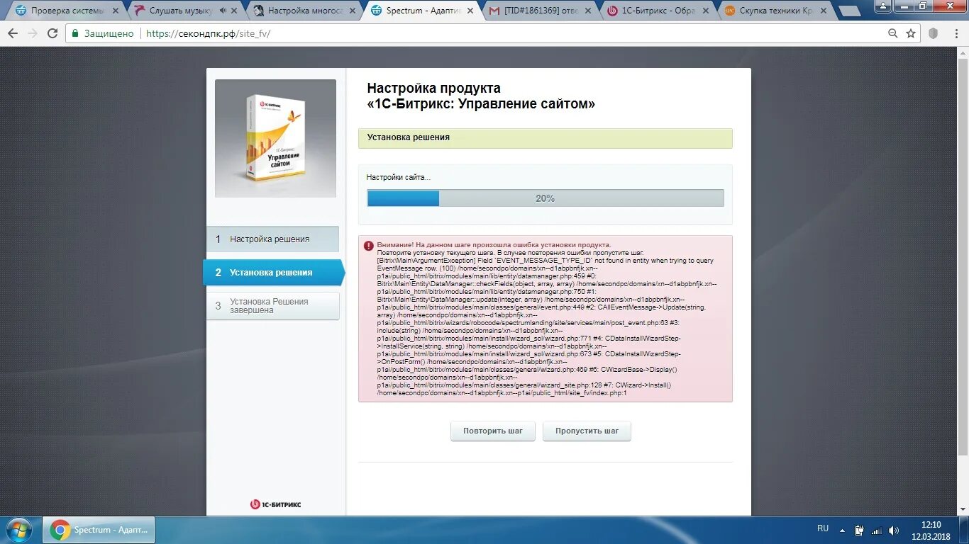The height and width of the screenshot is (544, 969).
Task: Click Пропустить шаг button
Action: pos(587,431)
